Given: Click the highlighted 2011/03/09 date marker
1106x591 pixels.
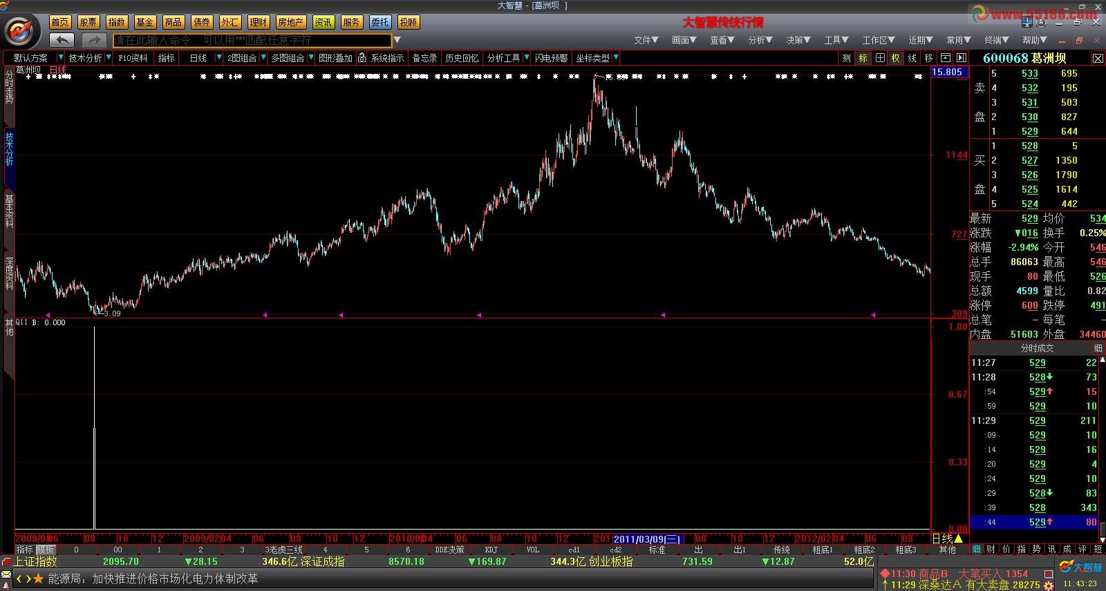Looking at the screenshot, I should (648, 539).
